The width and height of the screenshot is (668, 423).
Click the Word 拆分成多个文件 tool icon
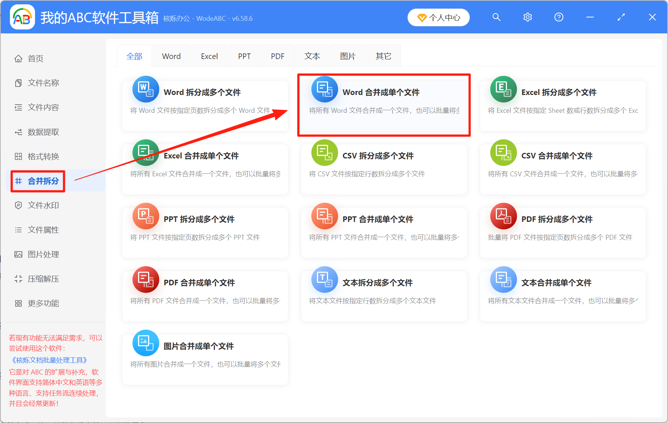(x=145, y=89)
